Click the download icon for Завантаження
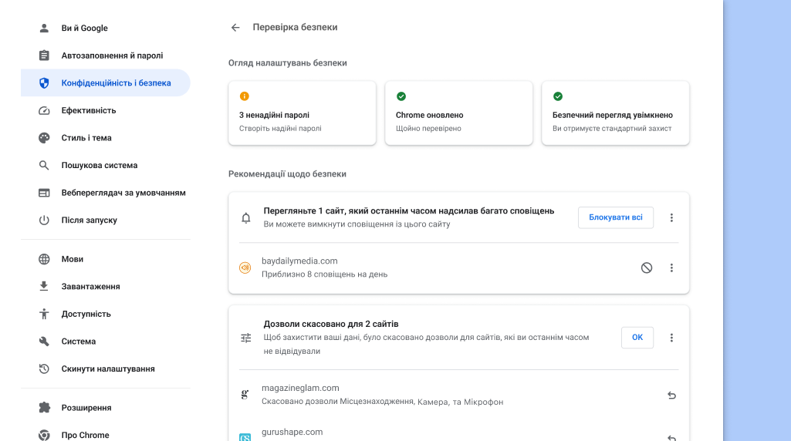The height and width of the screenshot is (441, 791). (44, 286)
